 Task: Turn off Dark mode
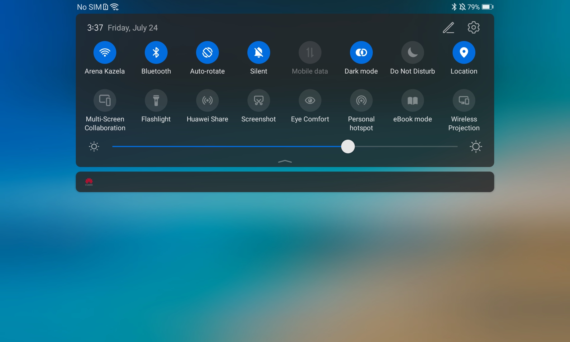coord(361,52)
